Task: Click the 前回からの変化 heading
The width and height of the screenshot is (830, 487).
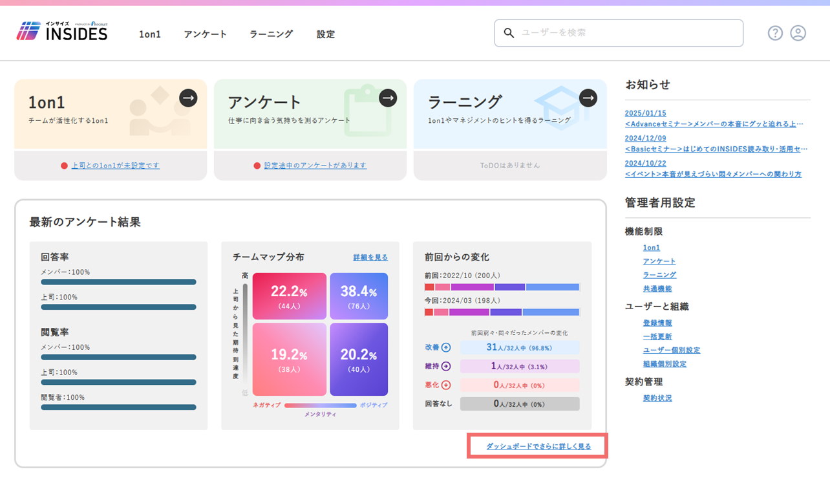Action: [x=457, y=257]
